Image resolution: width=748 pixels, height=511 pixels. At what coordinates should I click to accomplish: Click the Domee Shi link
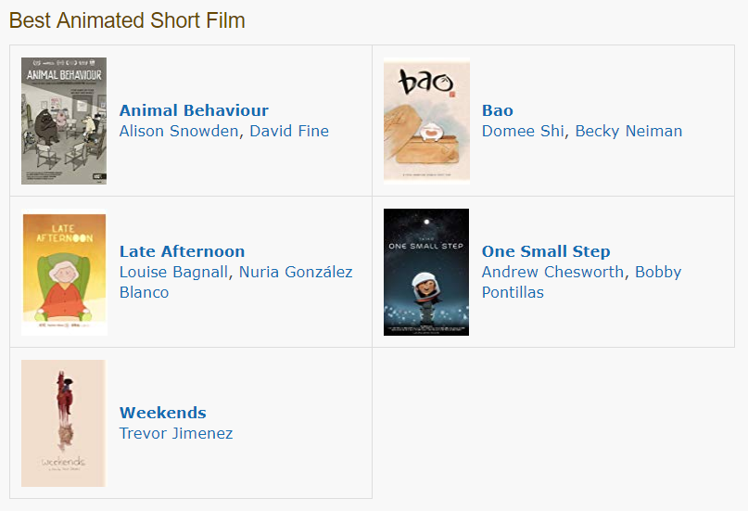pos(523,131)
